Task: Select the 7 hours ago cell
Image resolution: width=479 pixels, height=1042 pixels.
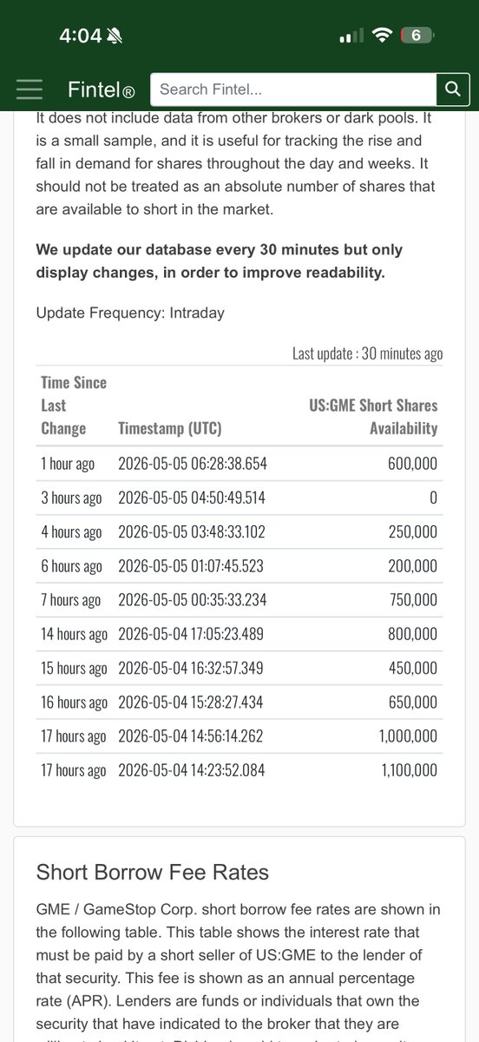Action: tap(70, 600)
